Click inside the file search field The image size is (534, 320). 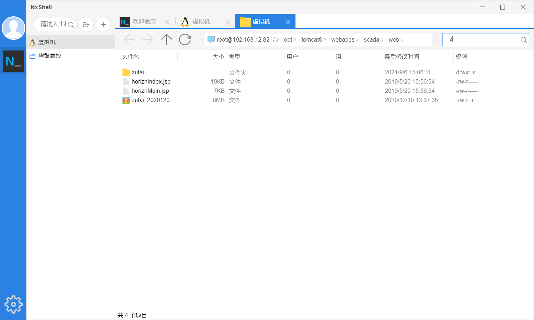coord(481,40)
